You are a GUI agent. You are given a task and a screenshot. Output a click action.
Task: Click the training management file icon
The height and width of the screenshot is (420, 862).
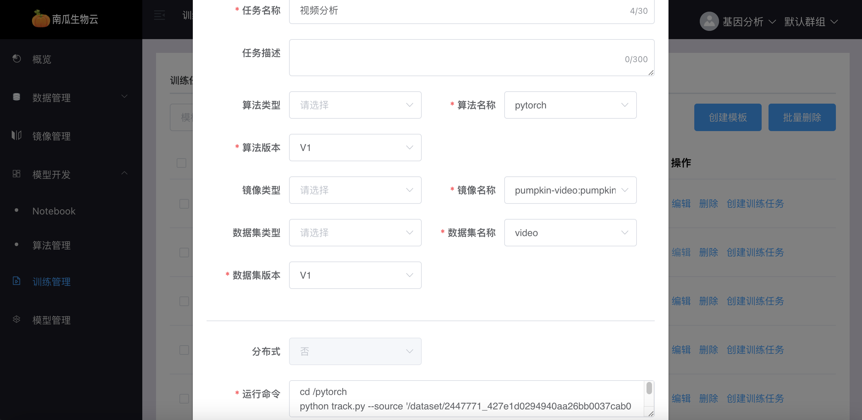[x=16, y=281]
